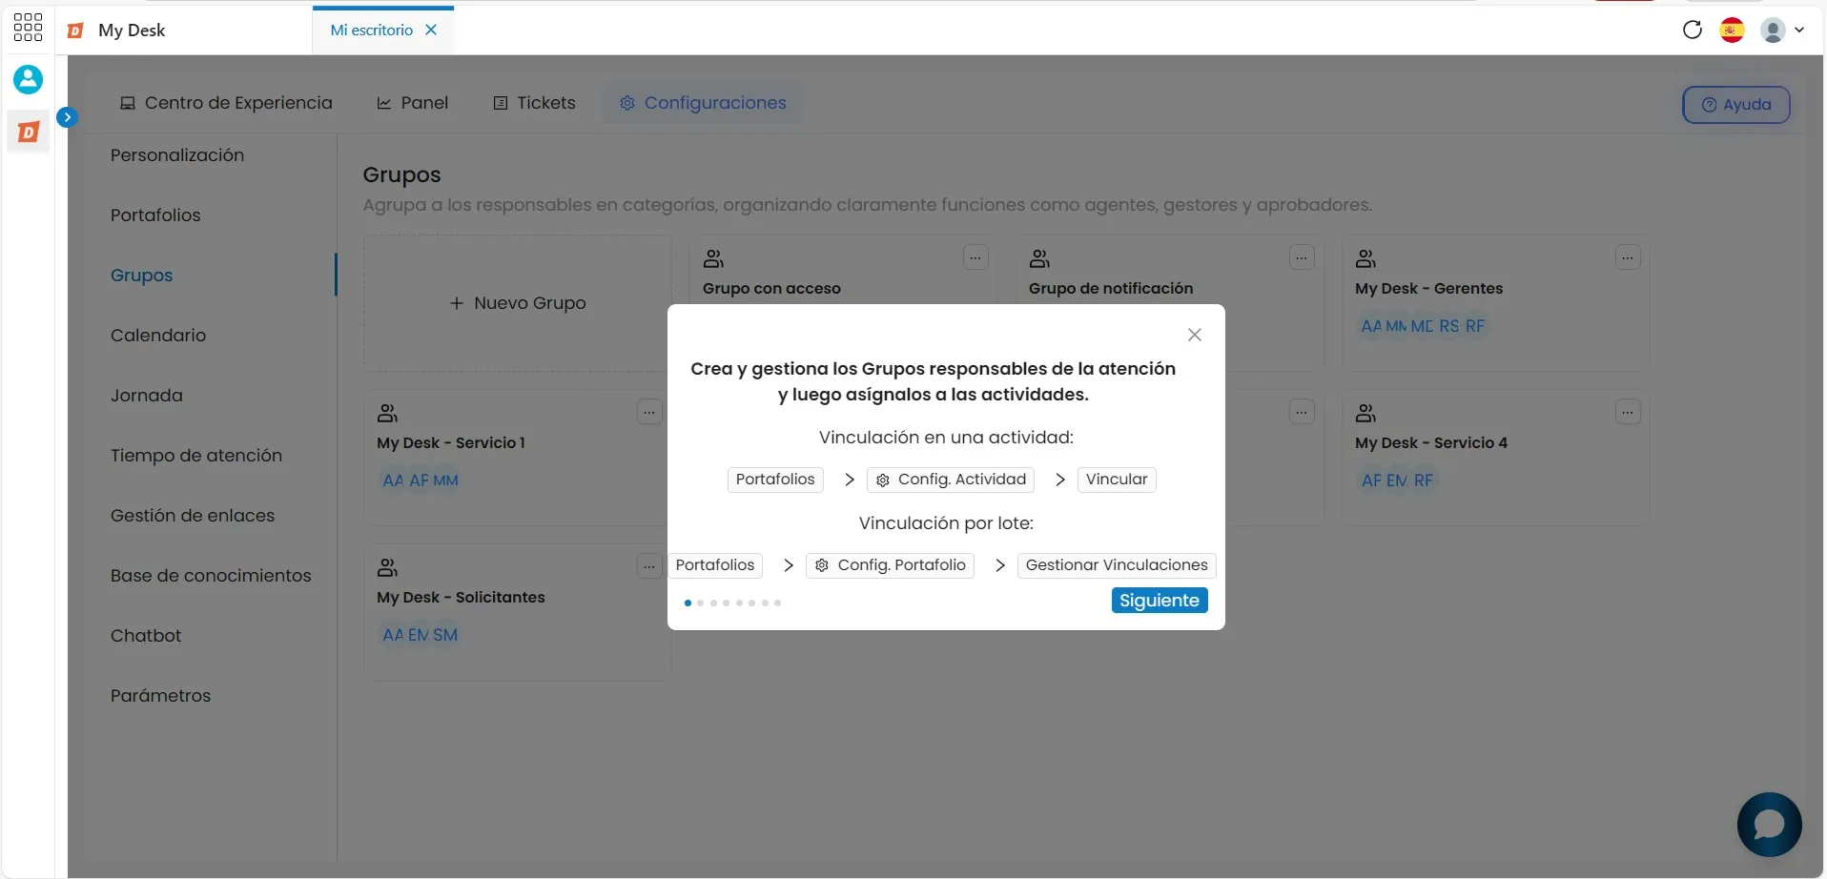Open the apps grid launcher icon
Viewport: 1827px width, 879px height.
(28, 28)
